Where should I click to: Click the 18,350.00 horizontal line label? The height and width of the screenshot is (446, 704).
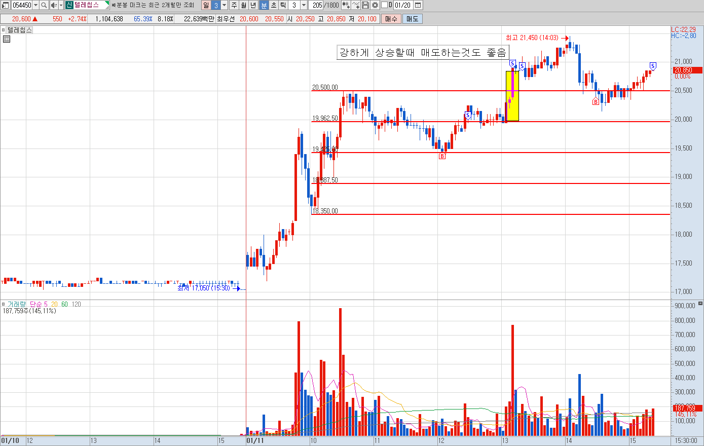click(x=325, y=211)
